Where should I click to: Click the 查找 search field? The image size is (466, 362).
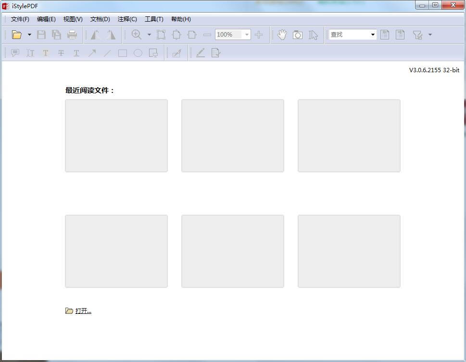349,35
